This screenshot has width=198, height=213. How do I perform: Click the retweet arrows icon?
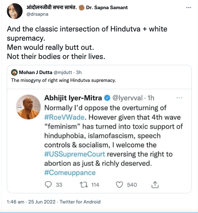(x=84, y=185)
